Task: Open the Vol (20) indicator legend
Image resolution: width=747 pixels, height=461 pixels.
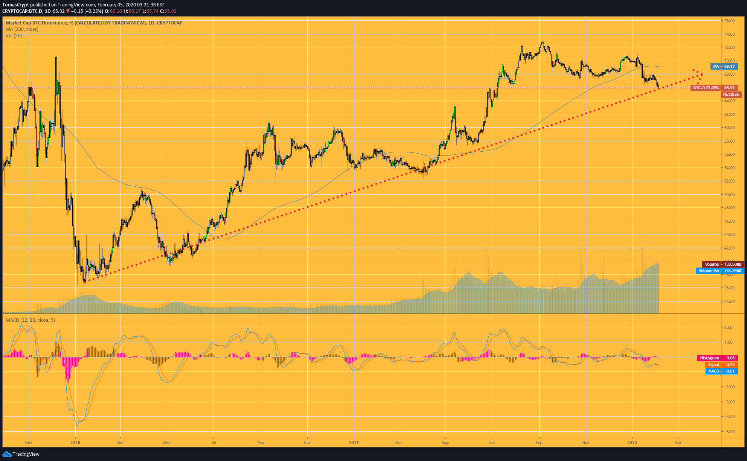Action: coord(14,35)
